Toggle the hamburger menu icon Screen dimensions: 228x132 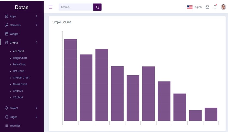tap(51, 7)
